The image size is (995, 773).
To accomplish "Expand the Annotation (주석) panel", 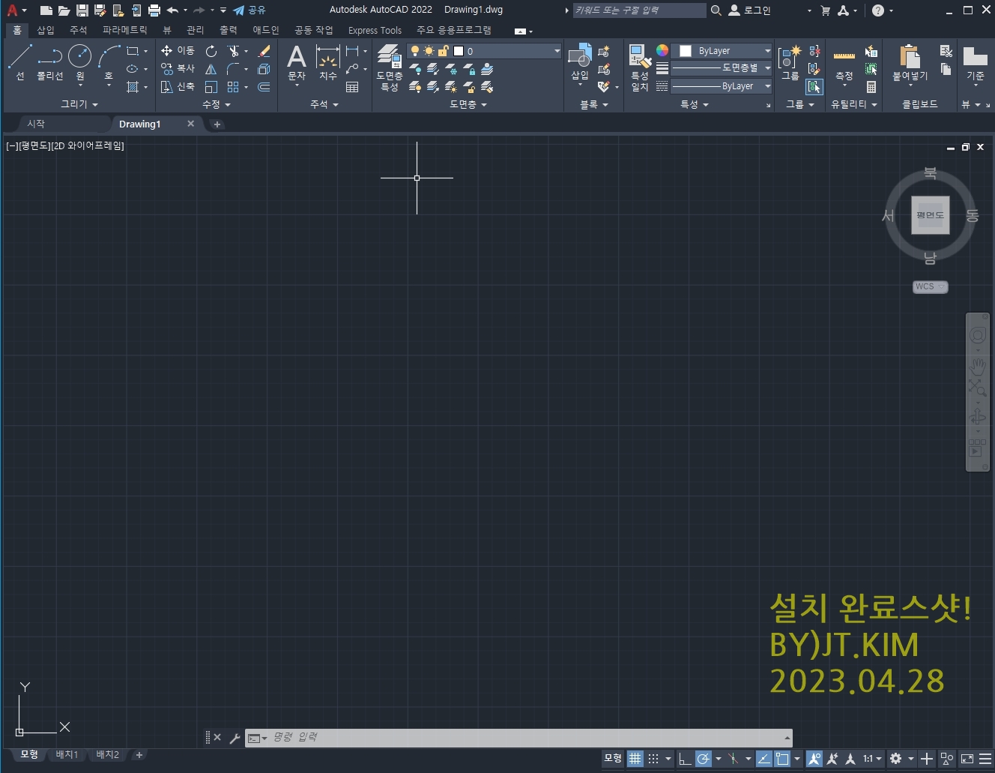I will [x=324, y=104].
